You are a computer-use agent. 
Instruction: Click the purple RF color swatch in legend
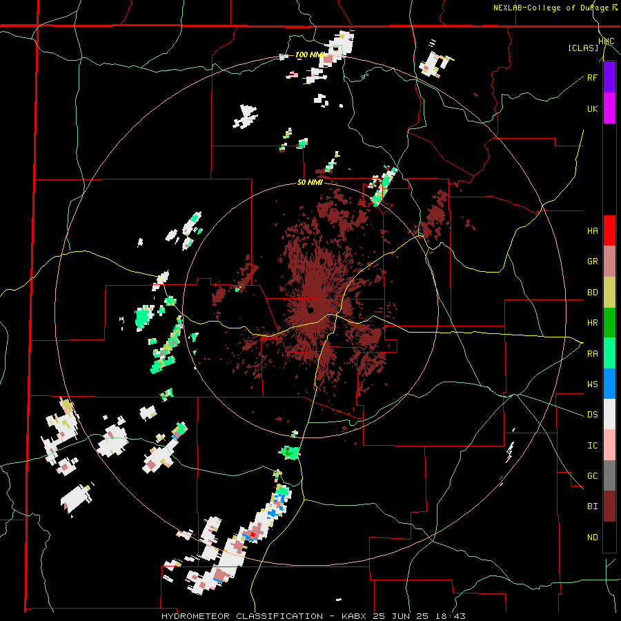coord(609,77)
